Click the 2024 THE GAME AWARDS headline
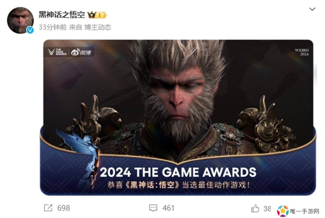325x218 pixels. 178,172
